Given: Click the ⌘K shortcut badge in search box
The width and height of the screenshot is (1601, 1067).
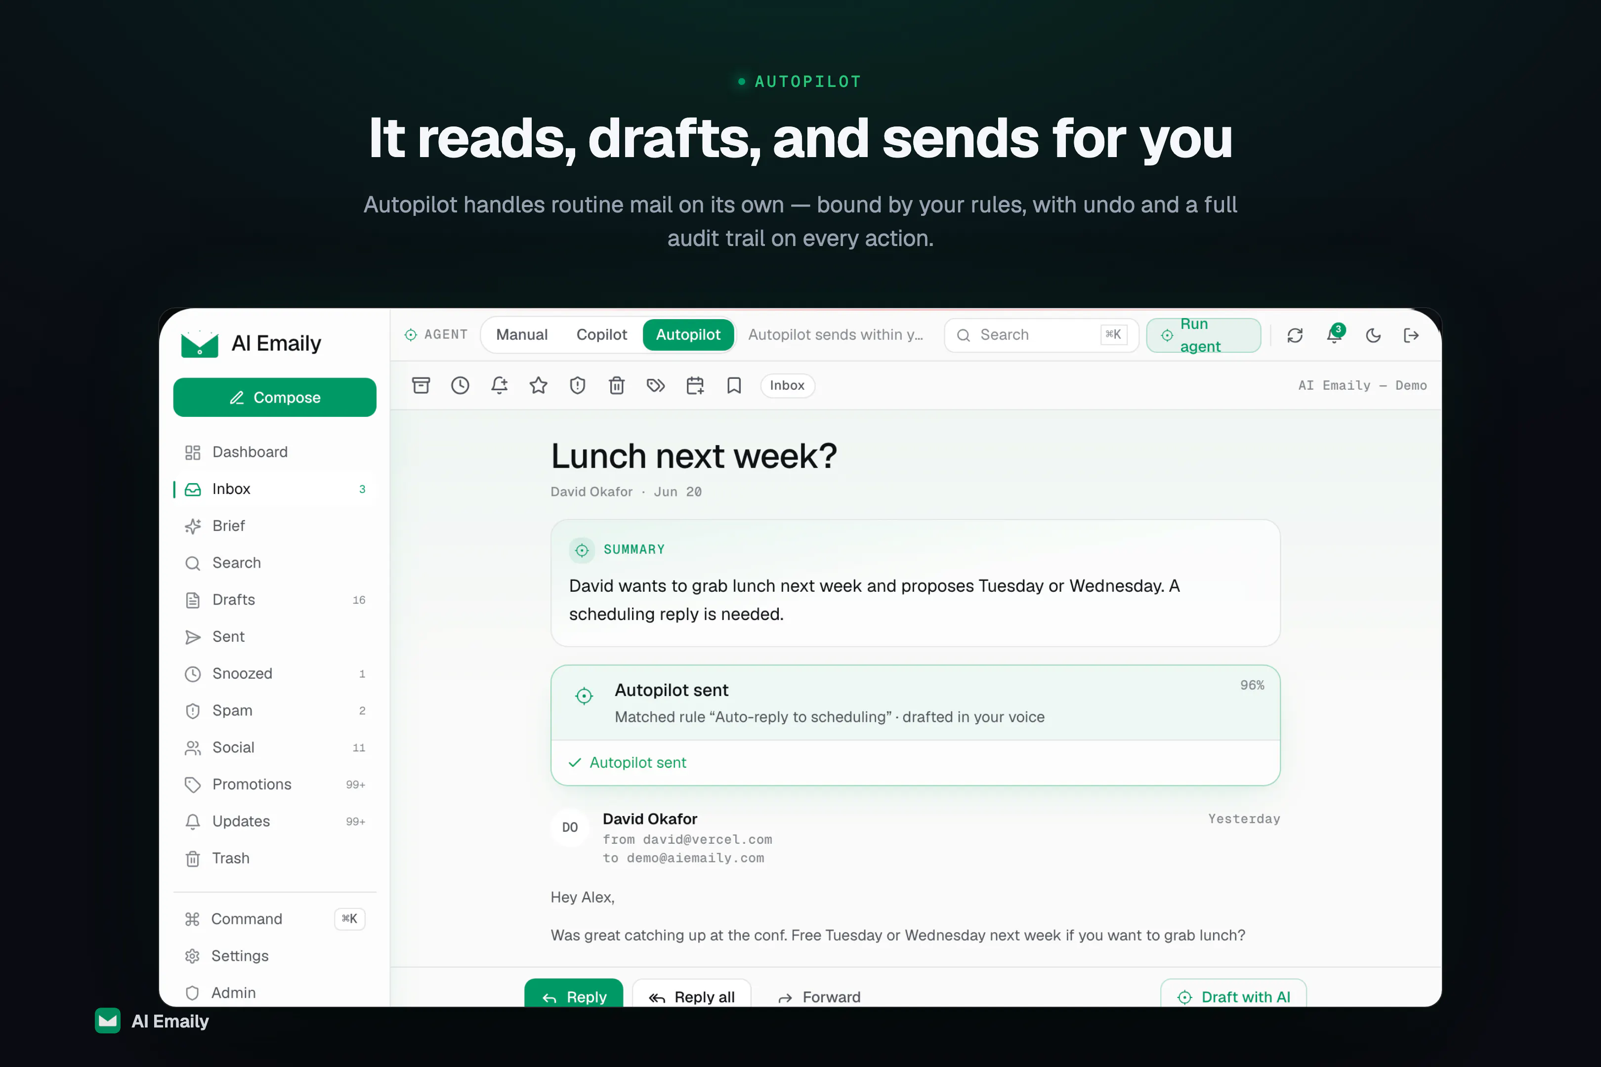Looking at the screenshot, I should tap(1114, 335).
